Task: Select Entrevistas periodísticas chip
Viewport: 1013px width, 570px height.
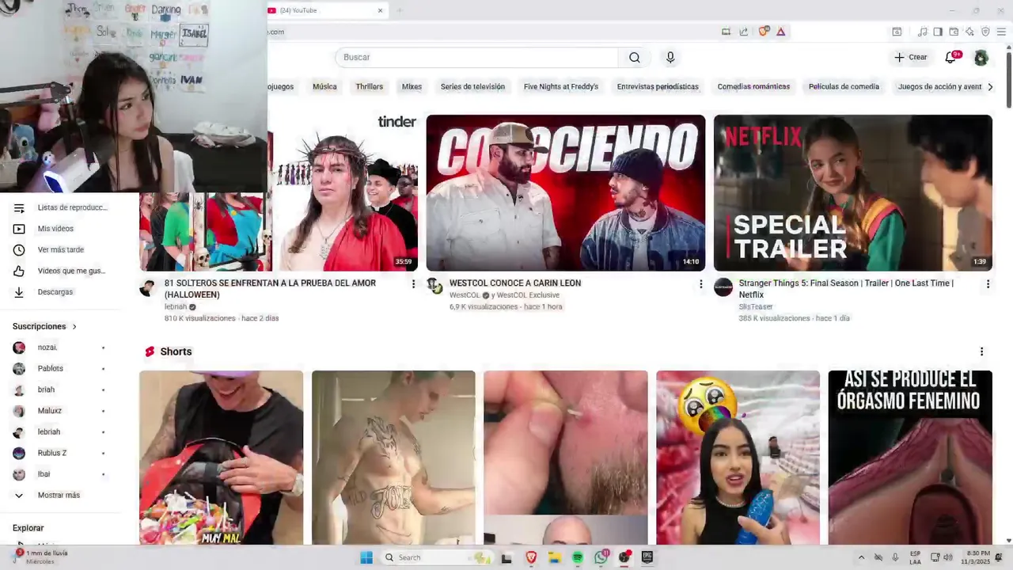Action: point(658,87)
